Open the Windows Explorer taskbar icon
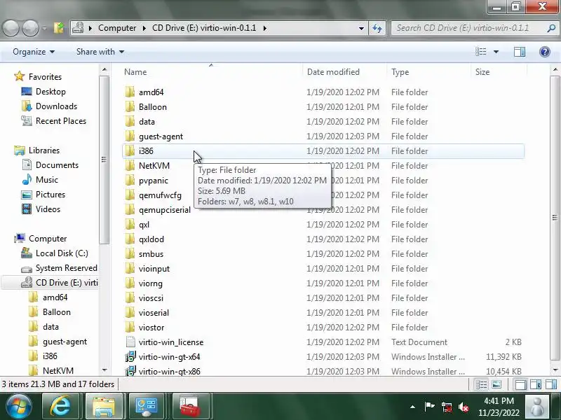This screenshot has width=561, height=420. pyautogui.click(x=103, y=407)
